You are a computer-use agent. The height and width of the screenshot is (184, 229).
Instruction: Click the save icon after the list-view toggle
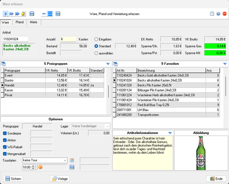click(x=58, y=14)
